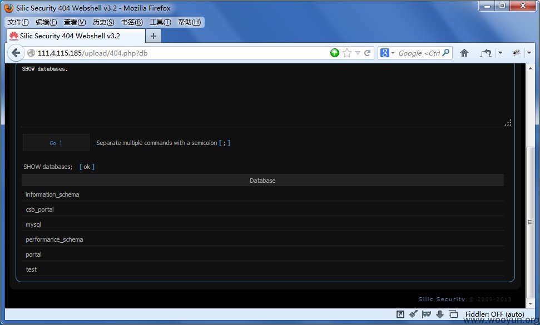
Task: Toggle Fiddler: OFF (auto) status
Action: coord(494,314)
